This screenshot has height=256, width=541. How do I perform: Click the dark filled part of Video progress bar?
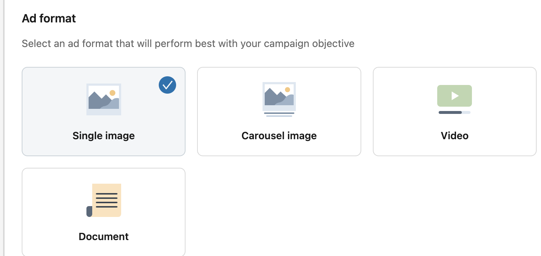point(450,112)
